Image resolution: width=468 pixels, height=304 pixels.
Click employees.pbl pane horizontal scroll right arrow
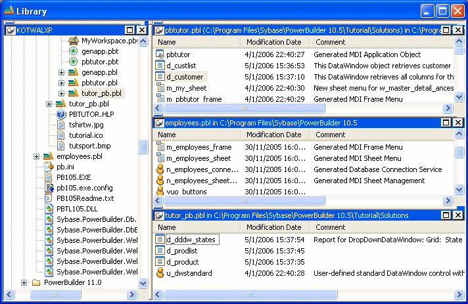448,200
